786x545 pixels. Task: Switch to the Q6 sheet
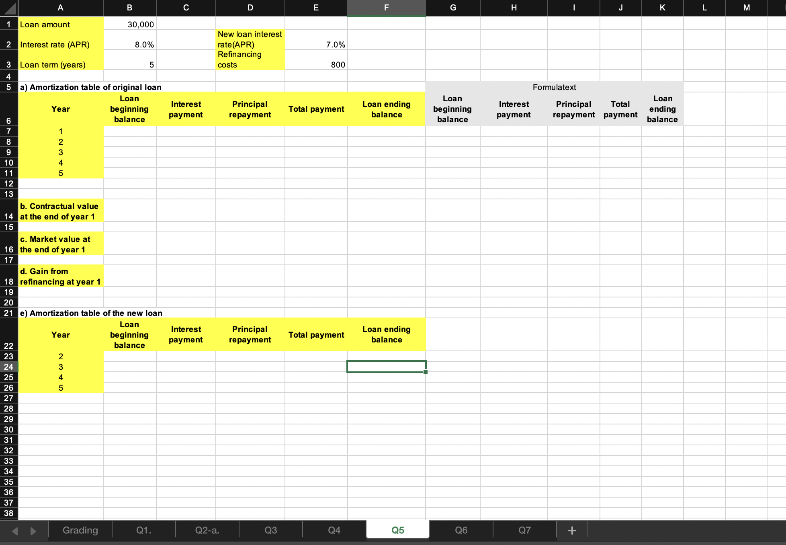[x=461, y=530]
